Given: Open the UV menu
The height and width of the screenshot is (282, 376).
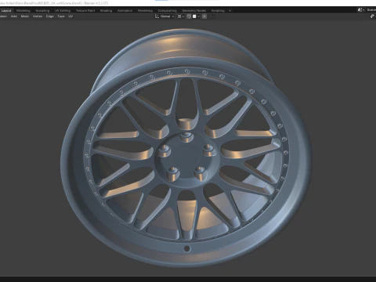Looking at the screenshot, I should coord(70,16).
